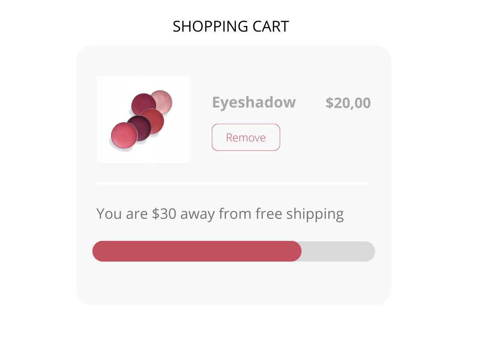477x339 pixels.
Task: Click the words "free shipping" in message
Action: tap(300, 214)
